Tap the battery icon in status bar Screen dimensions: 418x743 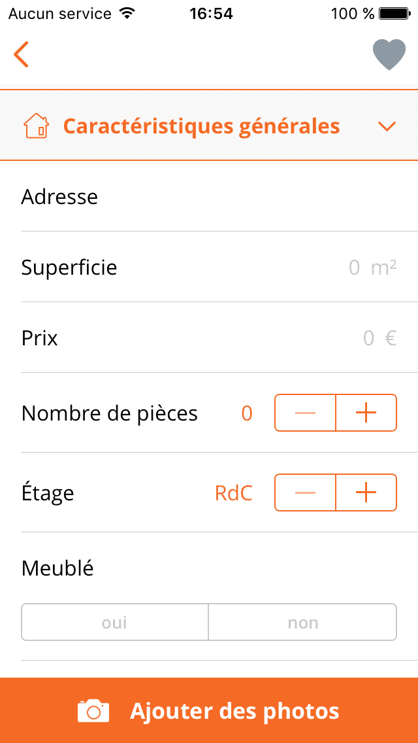pyautogui.click(x=394, y=14)
